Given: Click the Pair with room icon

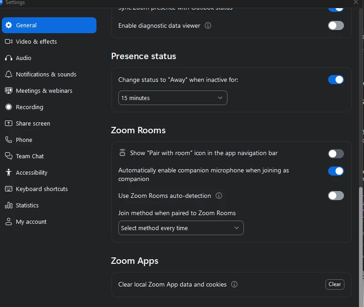Looking at the screenshot, I should click(122, 153).
